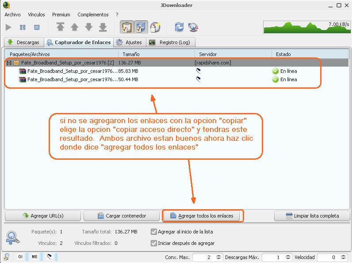This screenshot has height=263, width=352.
Task: Click Limpiar lista completa button
Action: 312,216
